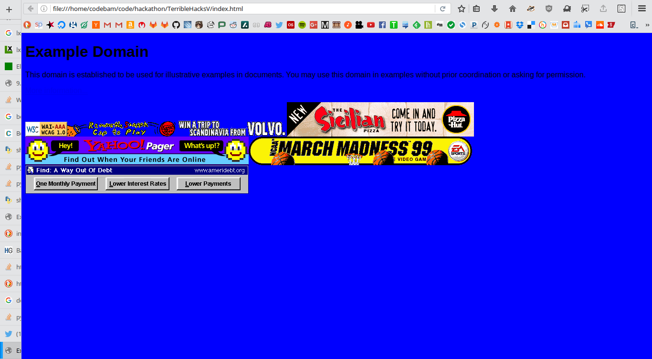Open the Reddit bookmark
The height and width of the screenshot is (359, 652).
pos(233,25)
